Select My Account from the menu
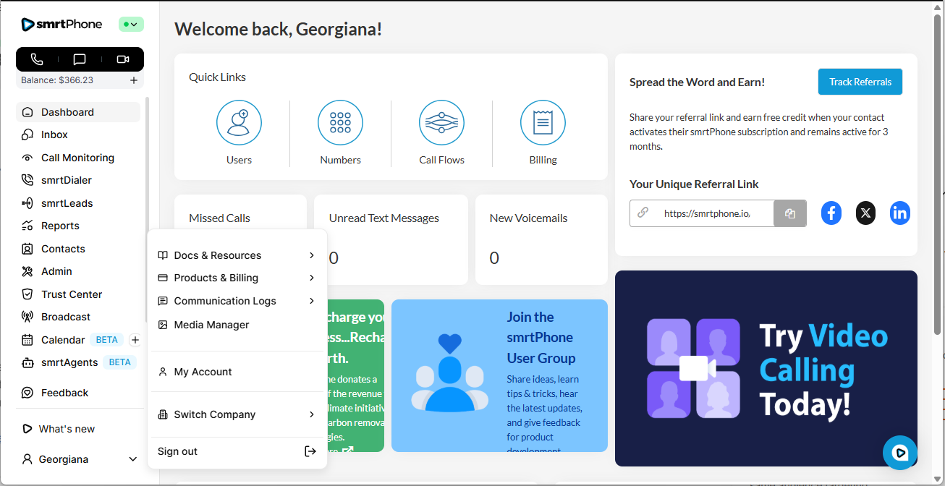This screenshot has height=486, width=945. [x=203, y=372]
